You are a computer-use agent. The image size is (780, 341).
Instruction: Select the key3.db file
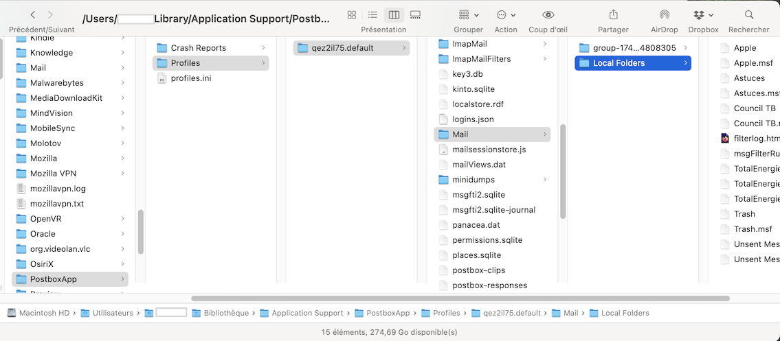tap(492, 74)
